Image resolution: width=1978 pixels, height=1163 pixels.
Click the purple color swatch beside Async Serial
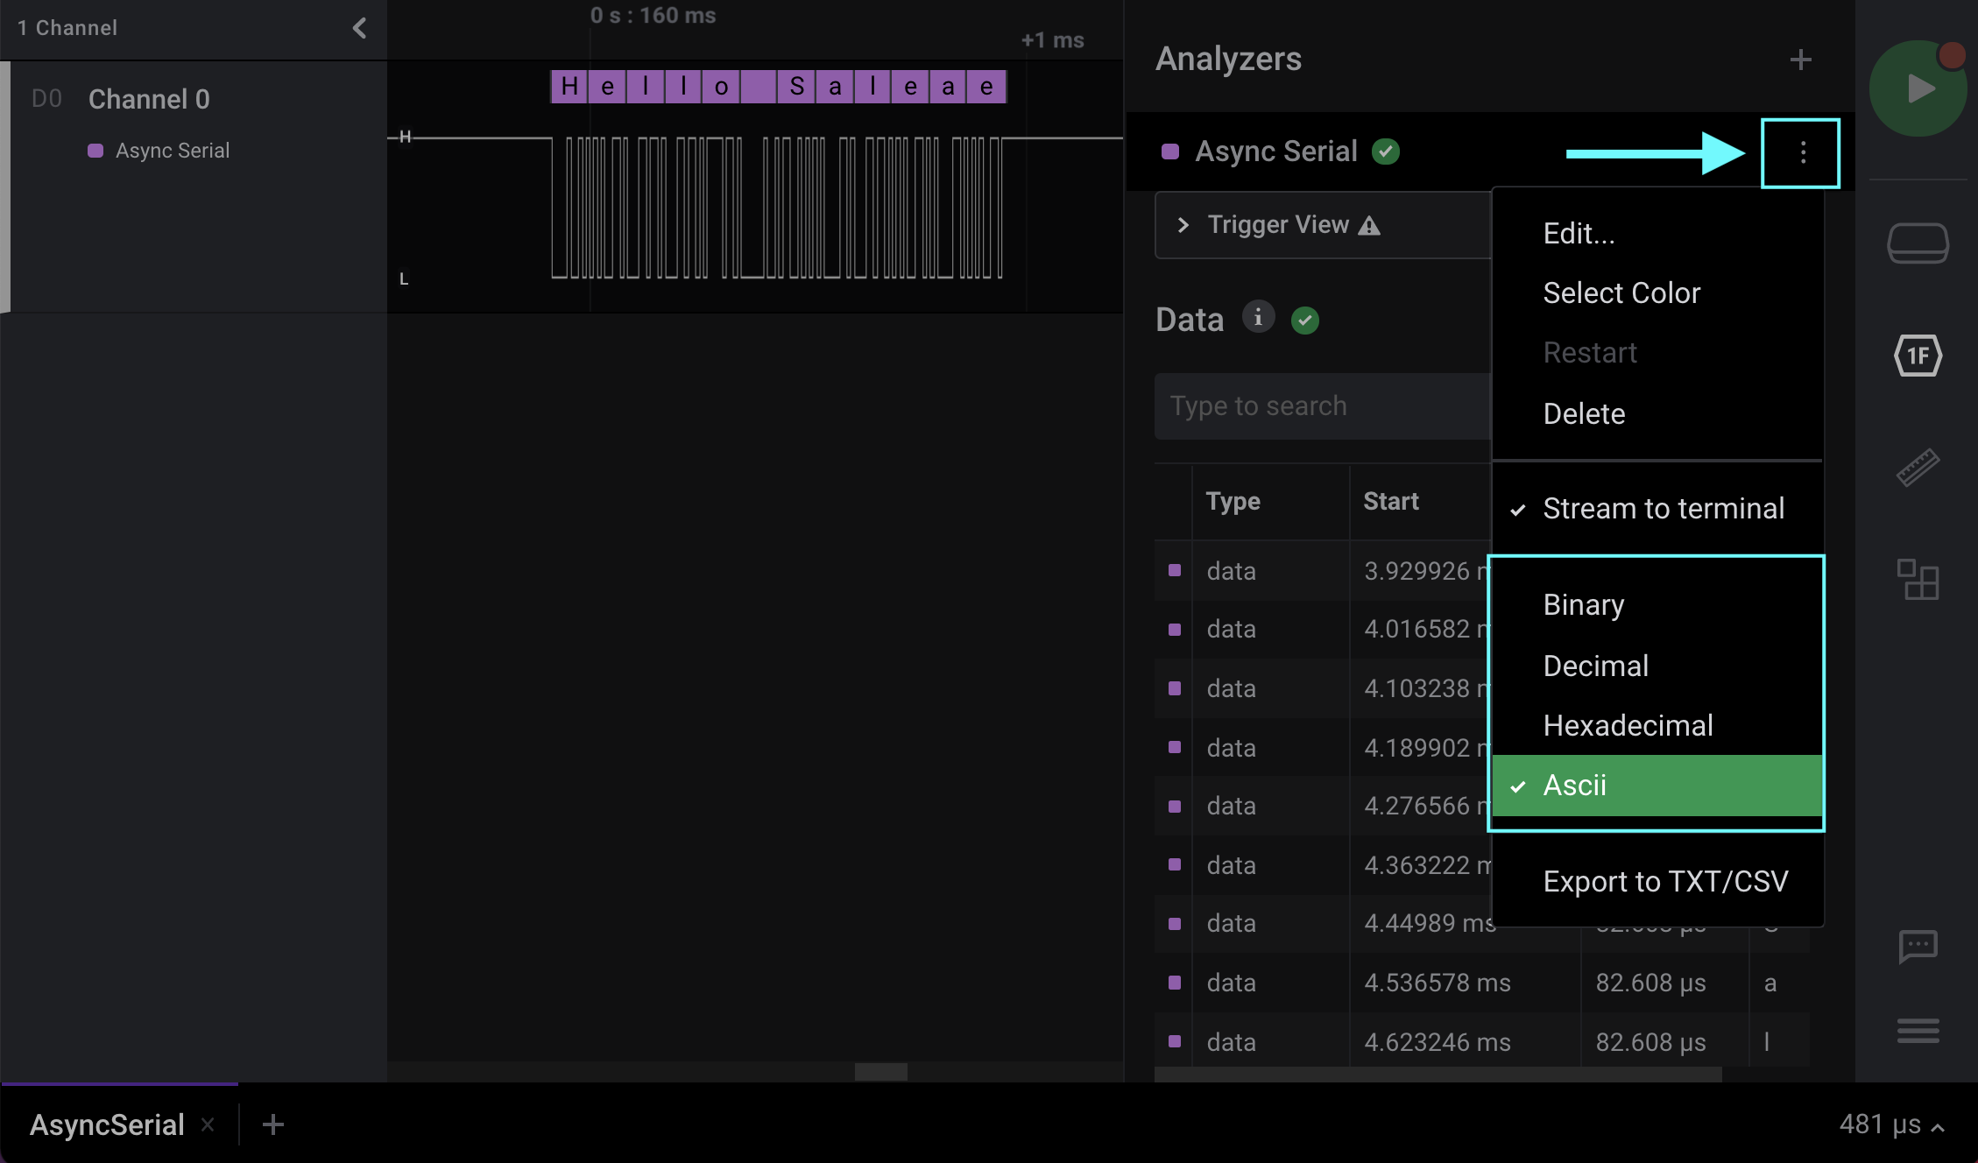[1169, 151]
